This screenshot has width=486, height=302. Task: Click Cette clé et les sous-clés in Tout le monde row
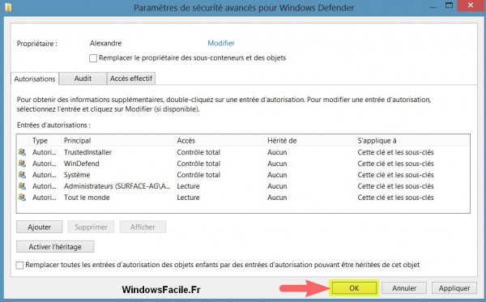pos(395,198)
